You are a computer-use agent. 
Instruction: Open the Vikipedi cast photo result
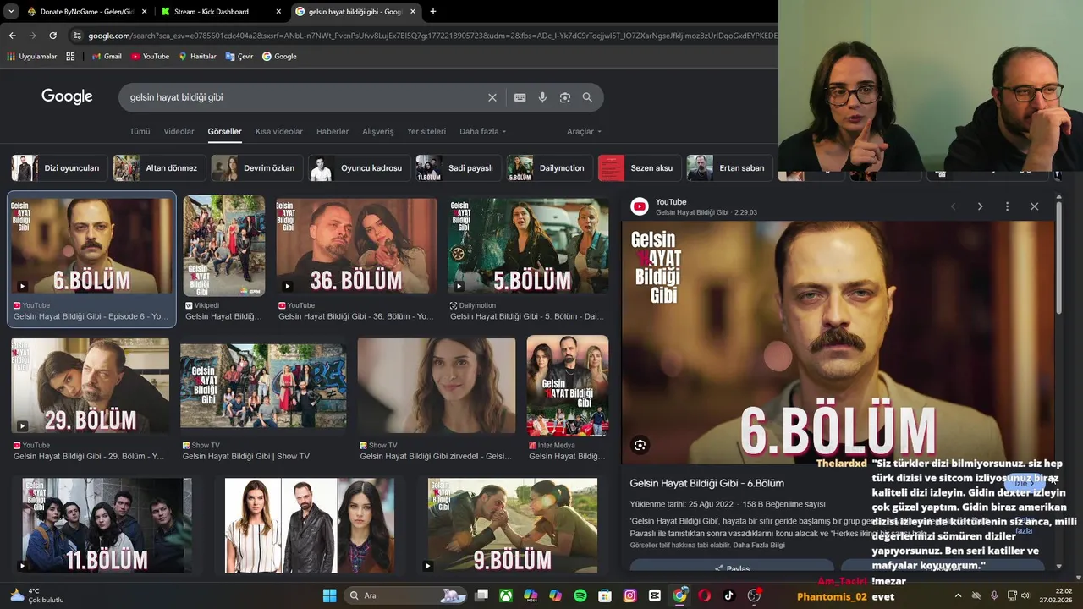pyautogui.click(x=224, y=246)
